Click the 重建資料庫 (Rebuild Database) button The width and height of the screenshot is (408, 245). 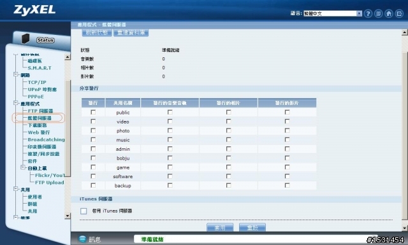pyautogui.click(x=131, y=32)
